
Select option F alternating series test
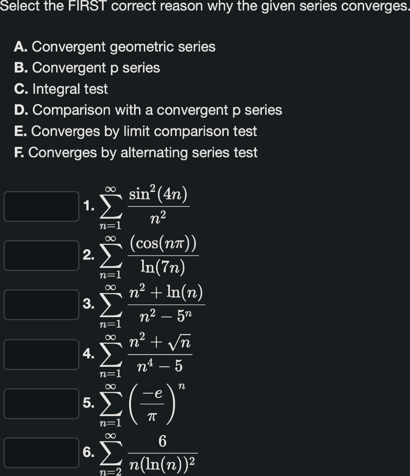tap(129, 152)
